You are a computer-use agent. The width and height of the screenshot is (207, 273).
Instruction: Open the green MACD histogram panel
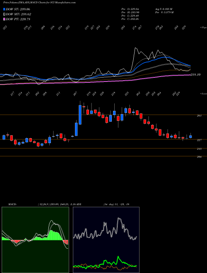[x=35, y=240]
